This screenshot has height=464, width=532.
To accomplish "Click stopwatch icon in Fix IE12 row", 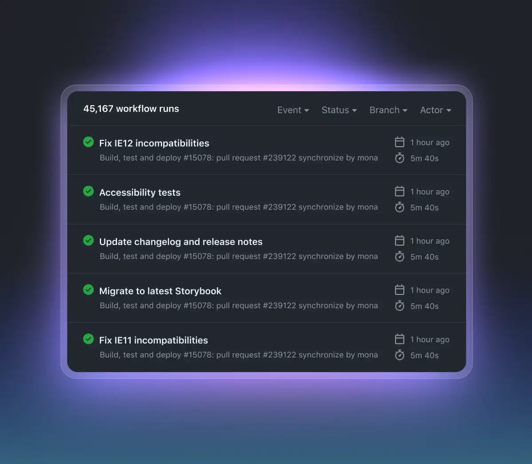I will click(399, 158).
